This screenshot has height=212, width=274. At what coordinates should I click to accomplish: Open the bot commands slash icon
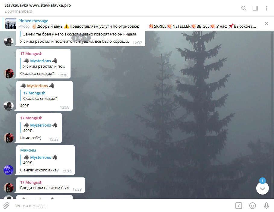238,206
